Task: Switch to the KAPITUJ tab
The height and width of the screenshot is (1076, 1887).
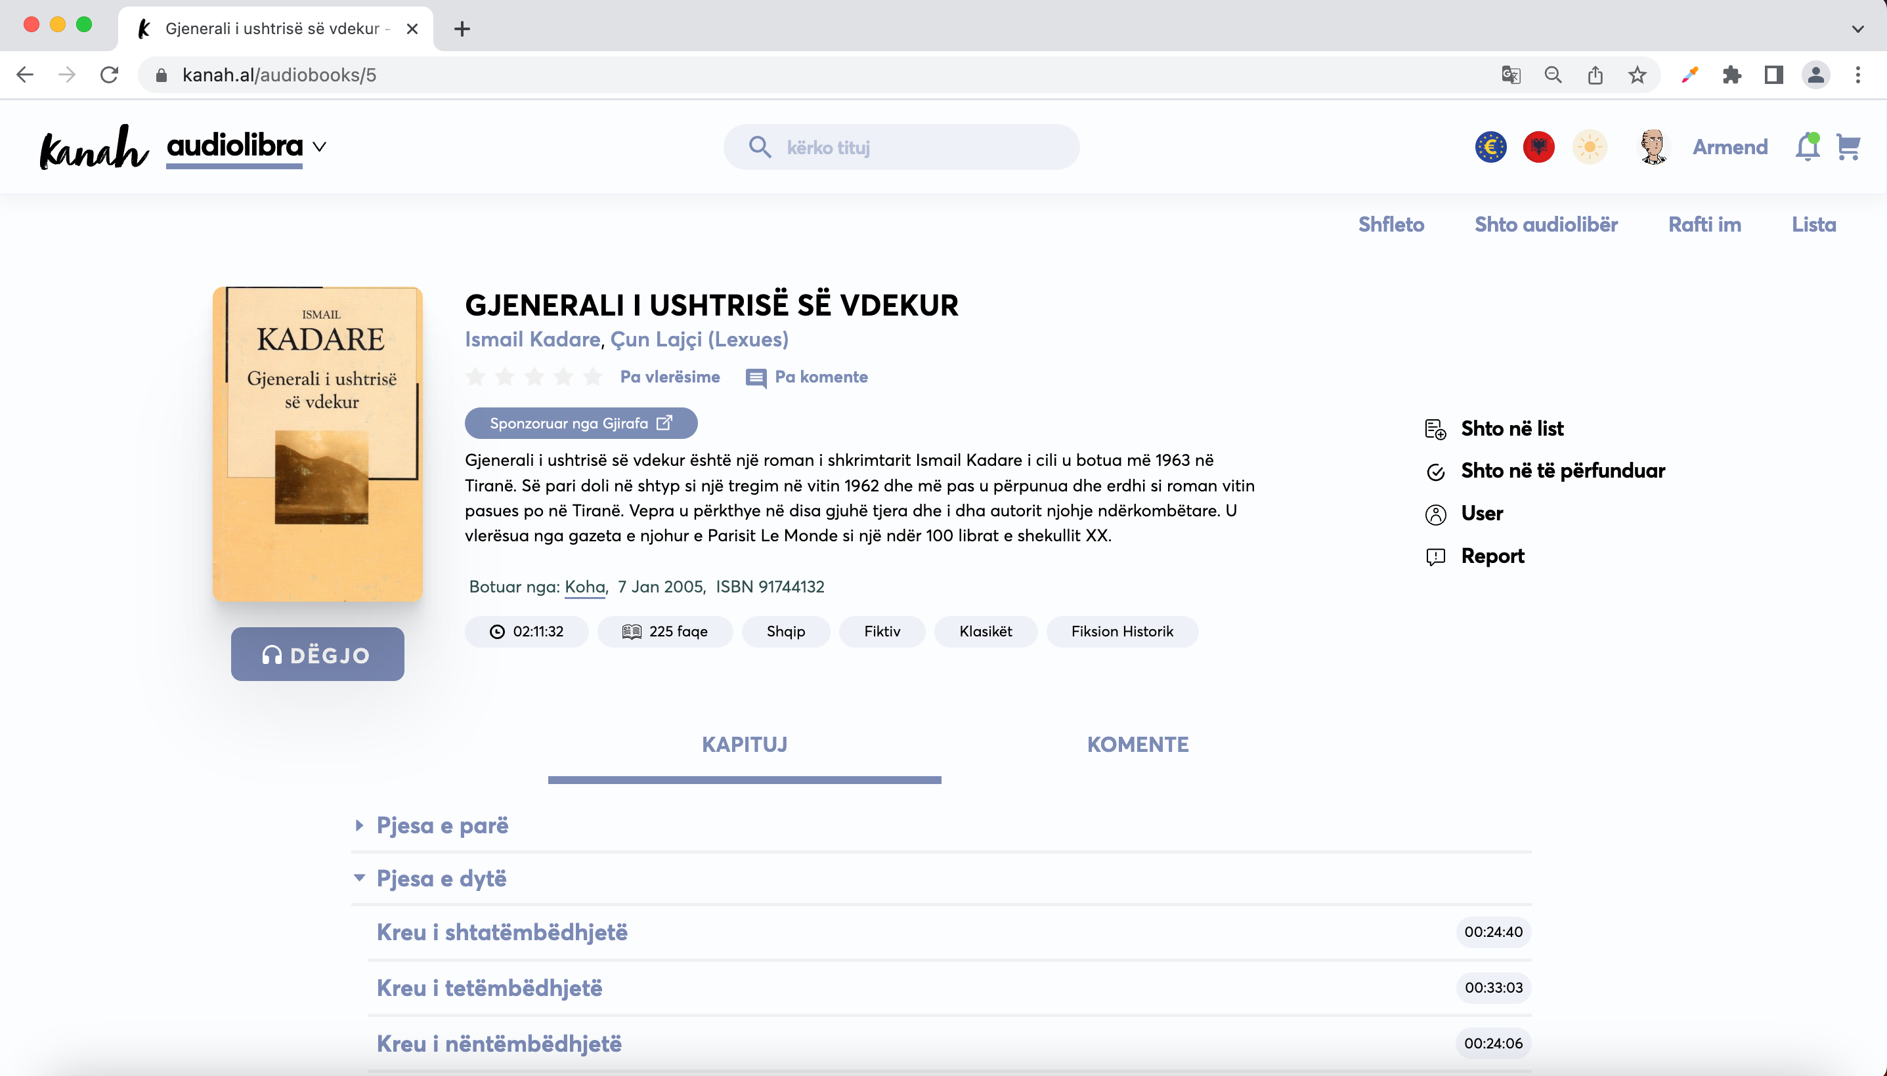Action: [745, 745]
